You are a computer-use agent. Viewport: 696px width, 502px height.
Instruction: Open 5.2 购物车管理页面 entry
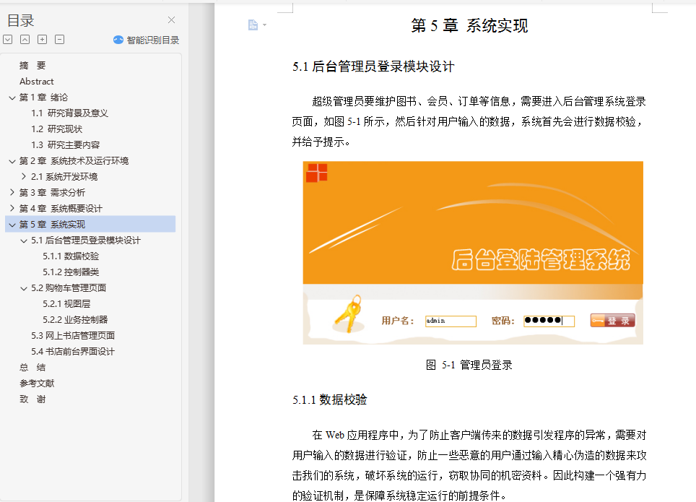coord(69,288)
